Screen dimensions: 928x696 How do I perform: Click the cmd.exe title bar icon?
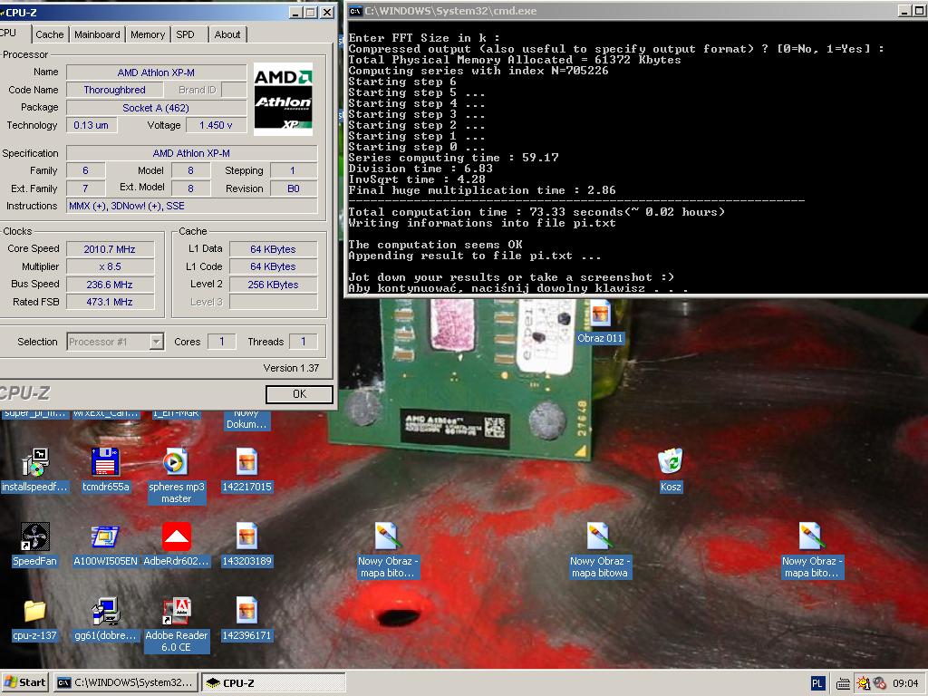355,11
